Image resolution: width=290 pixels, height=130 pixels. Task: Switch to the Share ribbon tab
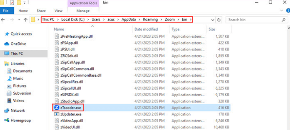coord(41,11)
